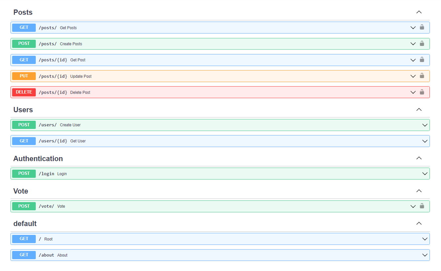The image size is (441, 271).
Task: Click the lock icon on Delete Post row
Action: (x=422, y=92)
